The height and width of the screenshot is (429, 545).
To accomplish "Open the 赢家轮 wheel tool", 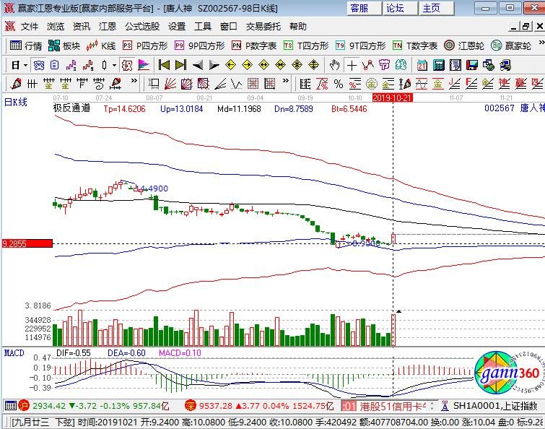I will 511,45.
